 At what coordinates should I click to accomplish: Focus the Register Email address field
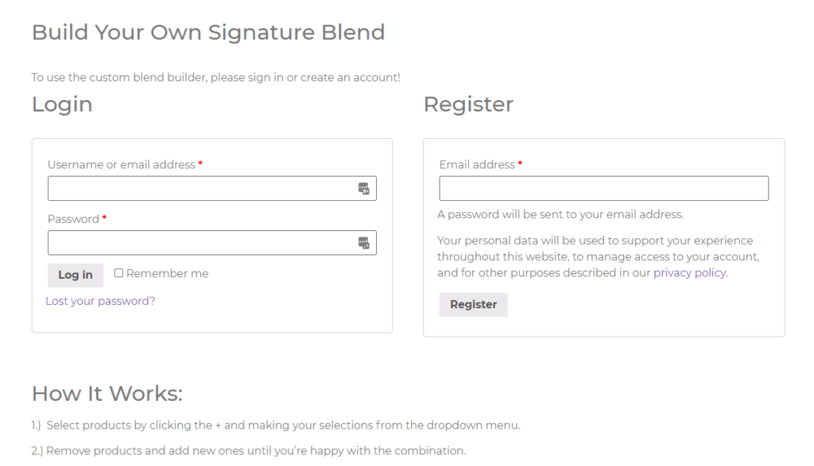coord(603,189)
